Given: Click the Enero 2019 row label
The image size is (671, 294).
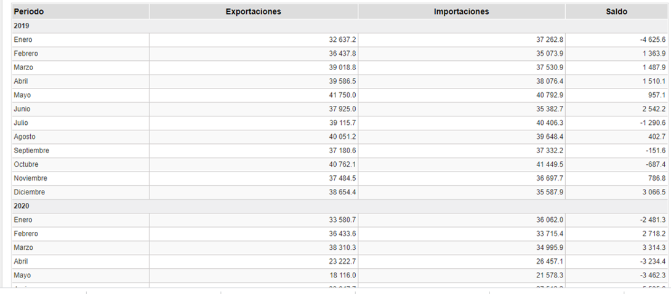Looking at the screenshot, I should point(22,39).
